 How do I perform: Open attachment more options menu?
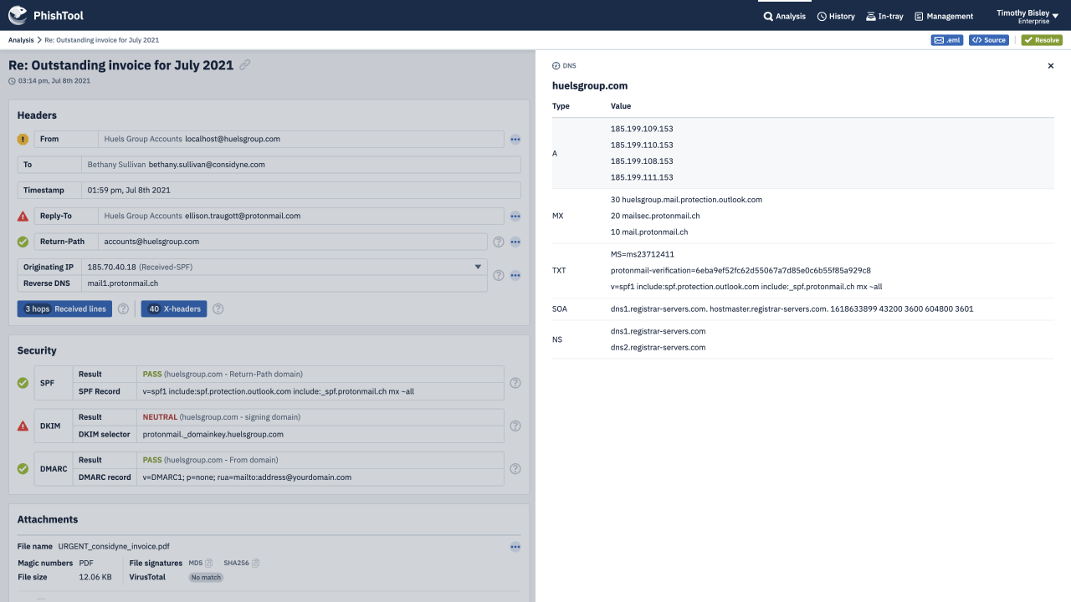tap(515, 547)
